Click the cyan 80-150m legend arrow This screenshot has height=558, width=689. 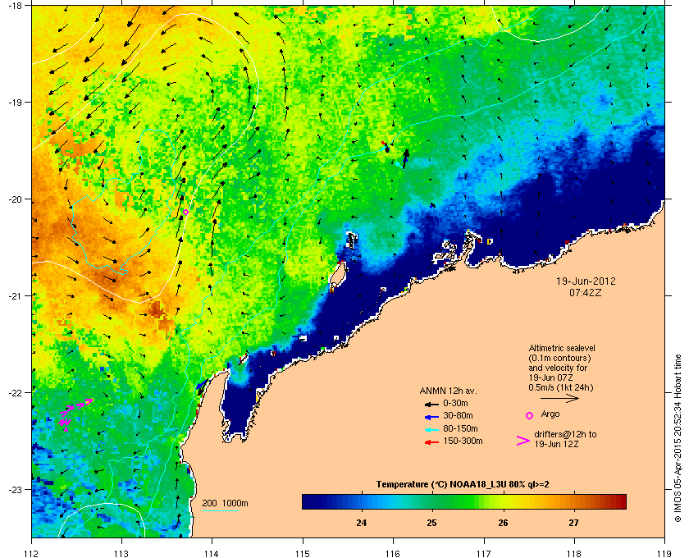[x=431, y=429]
